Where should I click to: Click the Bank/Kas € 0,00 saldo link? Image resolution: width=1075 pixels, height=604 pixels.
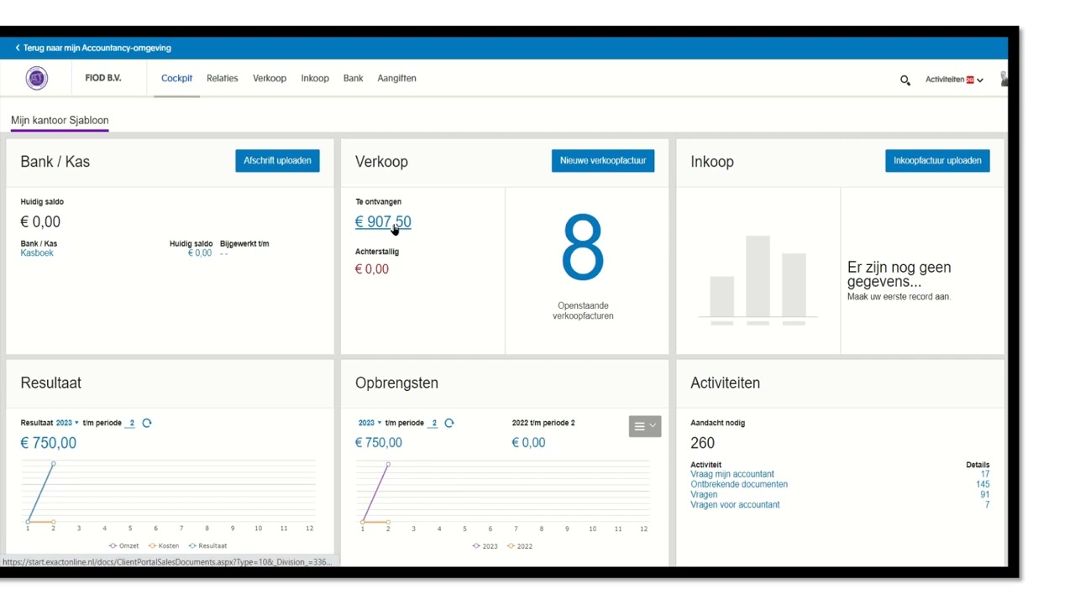click(200, 253)
